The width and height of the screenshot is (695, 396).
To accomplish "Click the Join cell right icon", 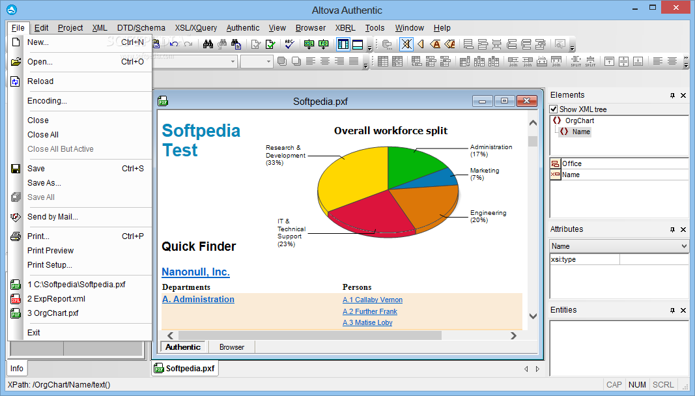I will [x=513, y=61].
